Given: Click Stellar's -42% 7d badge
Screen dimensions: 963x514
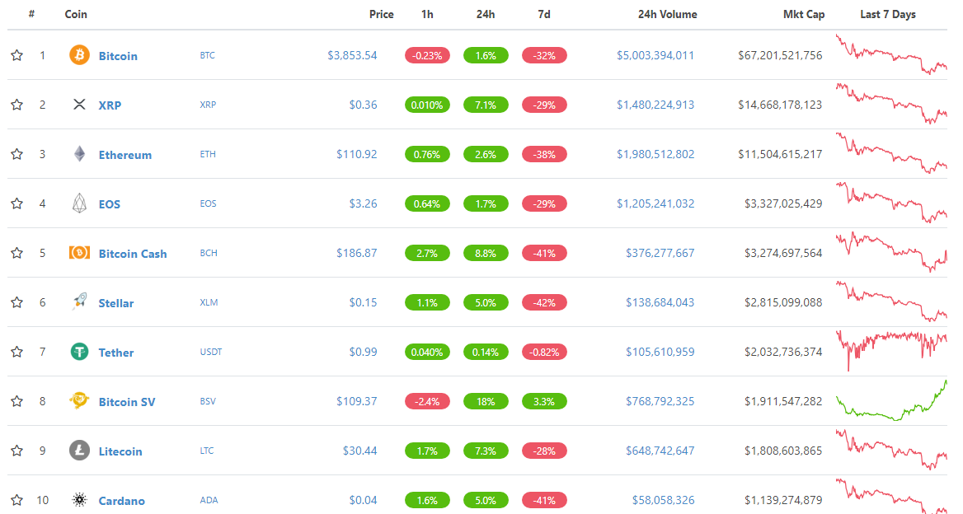Looking at the screenshot, I should pyautogui.click(x=544, y=302).
